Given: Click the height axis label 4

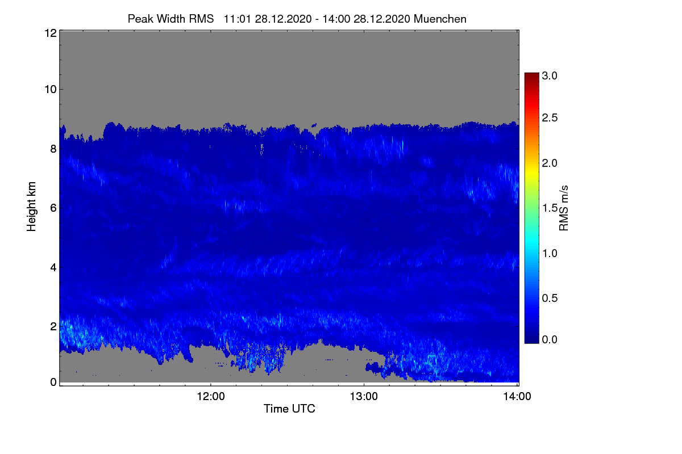Looking at the screenshot, I should pos(53,267).
